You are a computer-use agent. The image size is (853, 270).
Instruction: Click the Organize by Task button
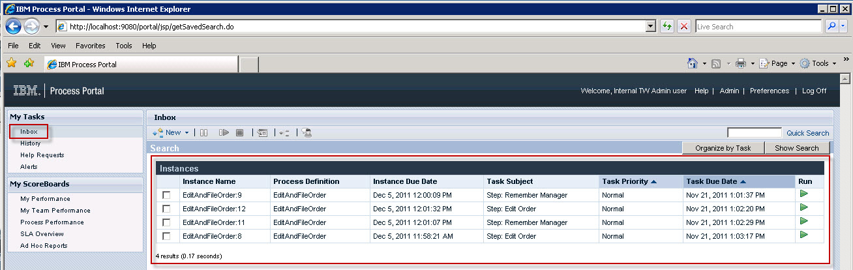[723, 148]
